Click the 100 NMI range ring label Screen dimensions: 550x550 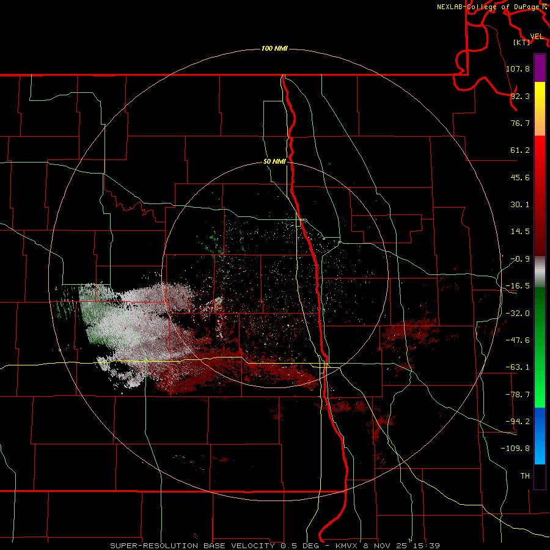(274, 48)
